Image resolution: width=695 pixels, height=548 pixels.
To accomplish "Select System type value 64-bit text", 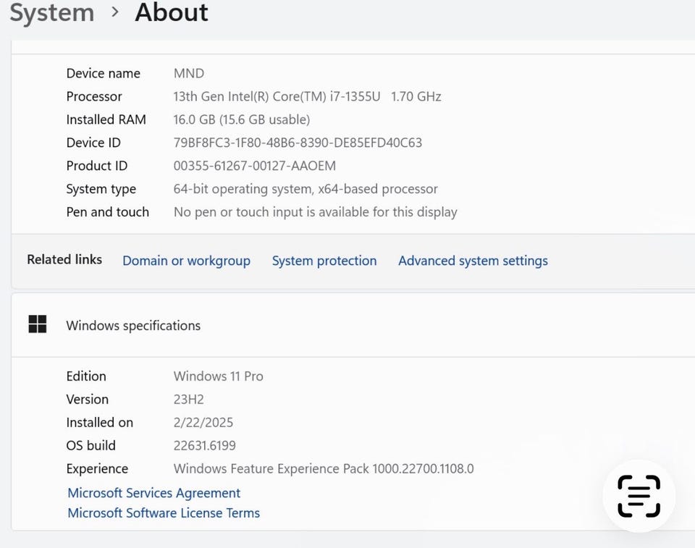I will pos(306,189).
